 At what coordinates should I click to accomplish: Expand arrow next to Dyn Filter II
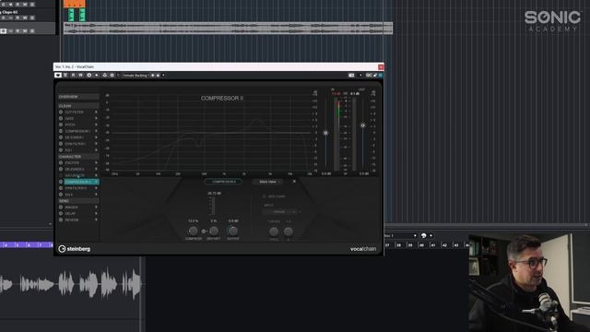coord(96,188)
